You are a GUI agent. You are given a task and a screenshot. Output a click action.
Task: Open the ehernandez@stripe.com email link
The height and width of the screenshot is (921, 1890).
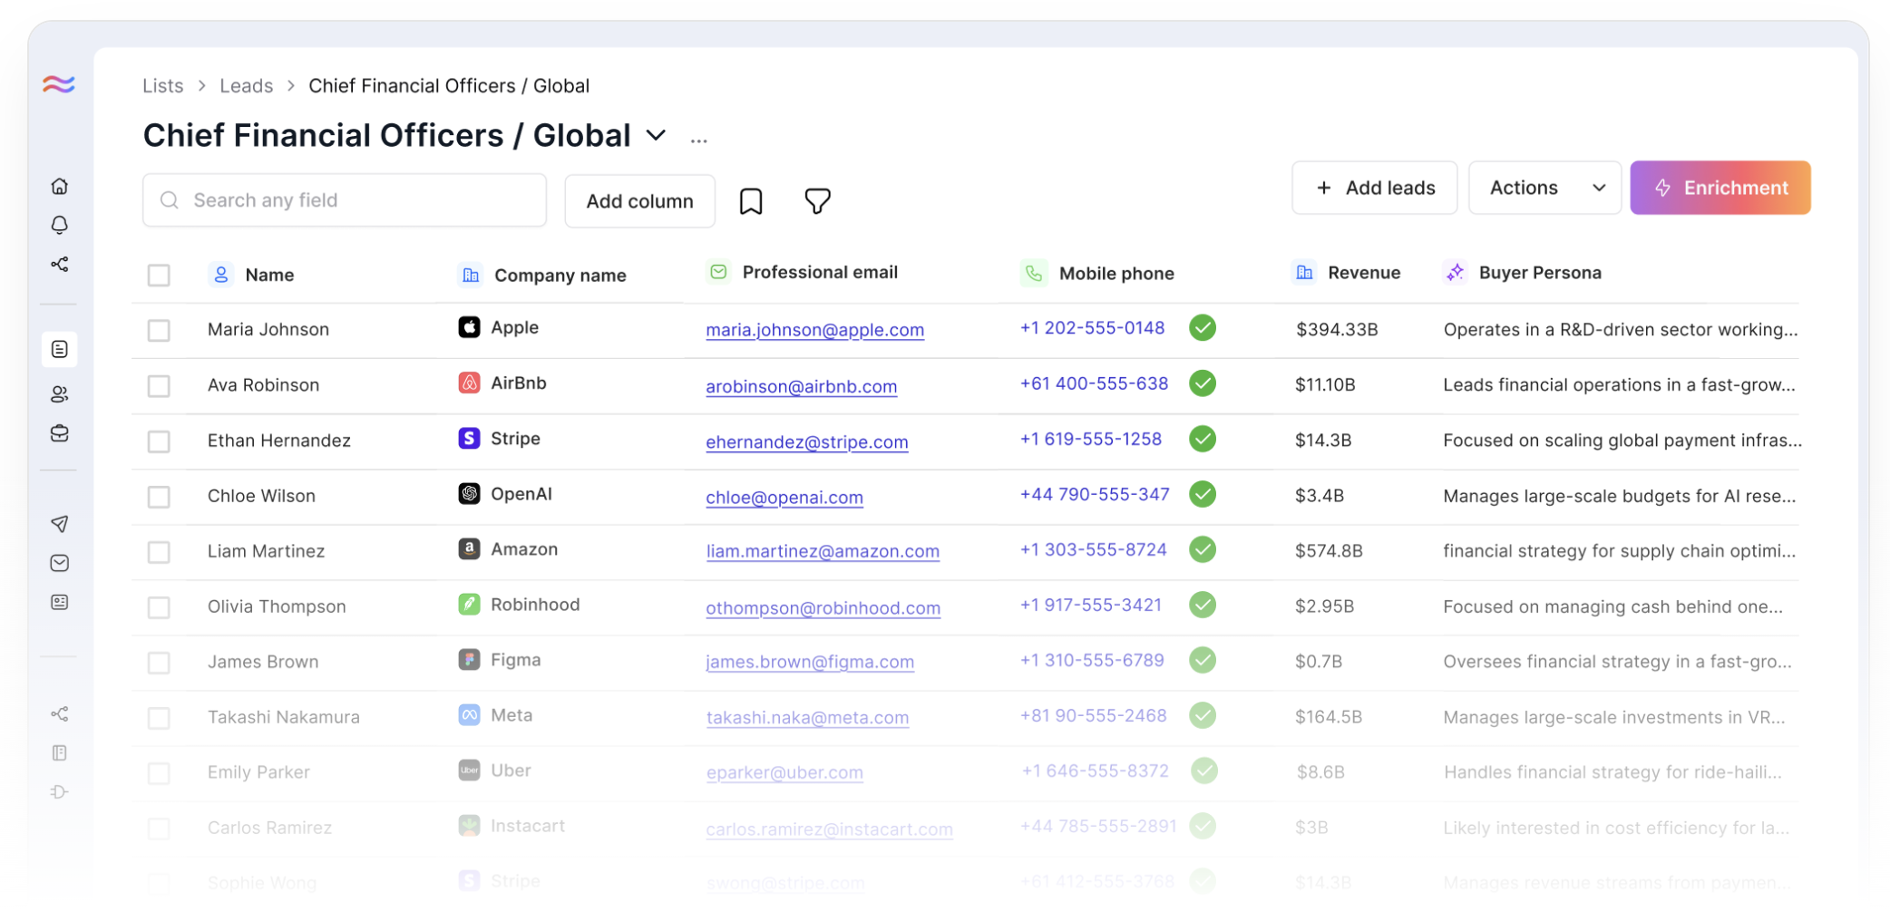tap(806, 441)
